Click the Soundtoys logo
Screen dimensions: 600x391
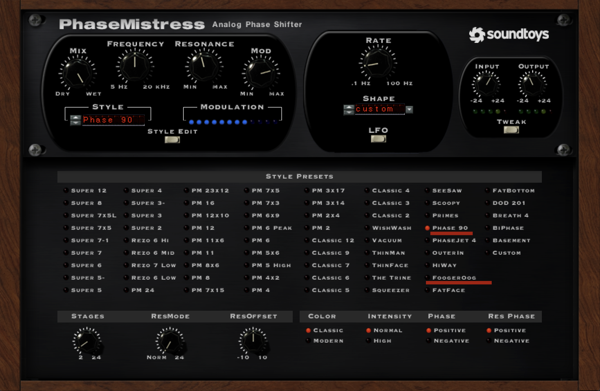[509, 35]
